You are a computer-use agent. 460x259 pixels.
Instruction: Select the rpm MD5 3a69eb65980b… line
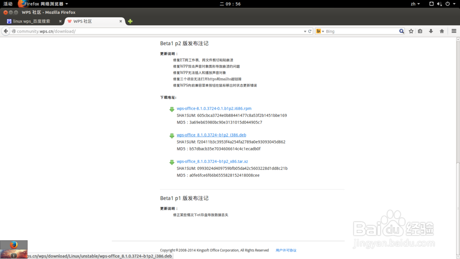click(x=219, y=122)
